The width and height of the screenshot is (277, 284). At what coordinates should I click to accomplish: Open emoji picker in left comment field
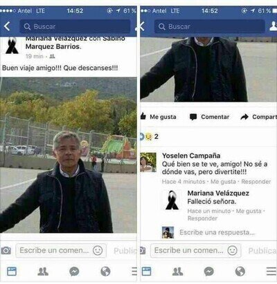click(x=98, y=250)
